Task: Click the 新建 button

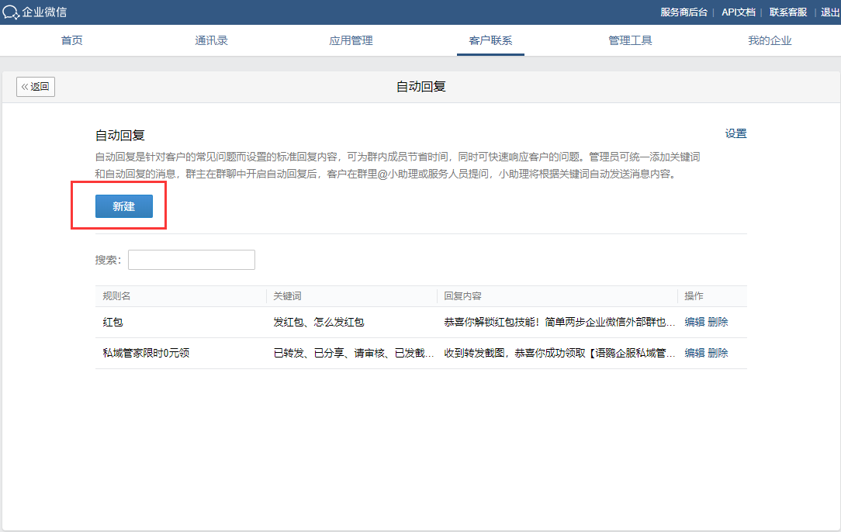Action: [124, 206]
